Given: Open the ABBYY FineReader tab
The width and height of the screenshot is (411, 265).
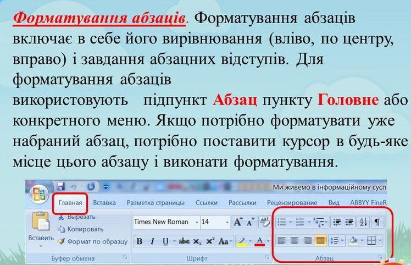Looking at the screenshot, I should pos(368,203).
